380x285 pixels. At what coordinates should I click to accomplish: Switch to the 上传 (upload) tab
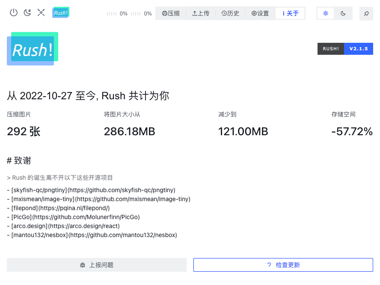pos(201,13)
